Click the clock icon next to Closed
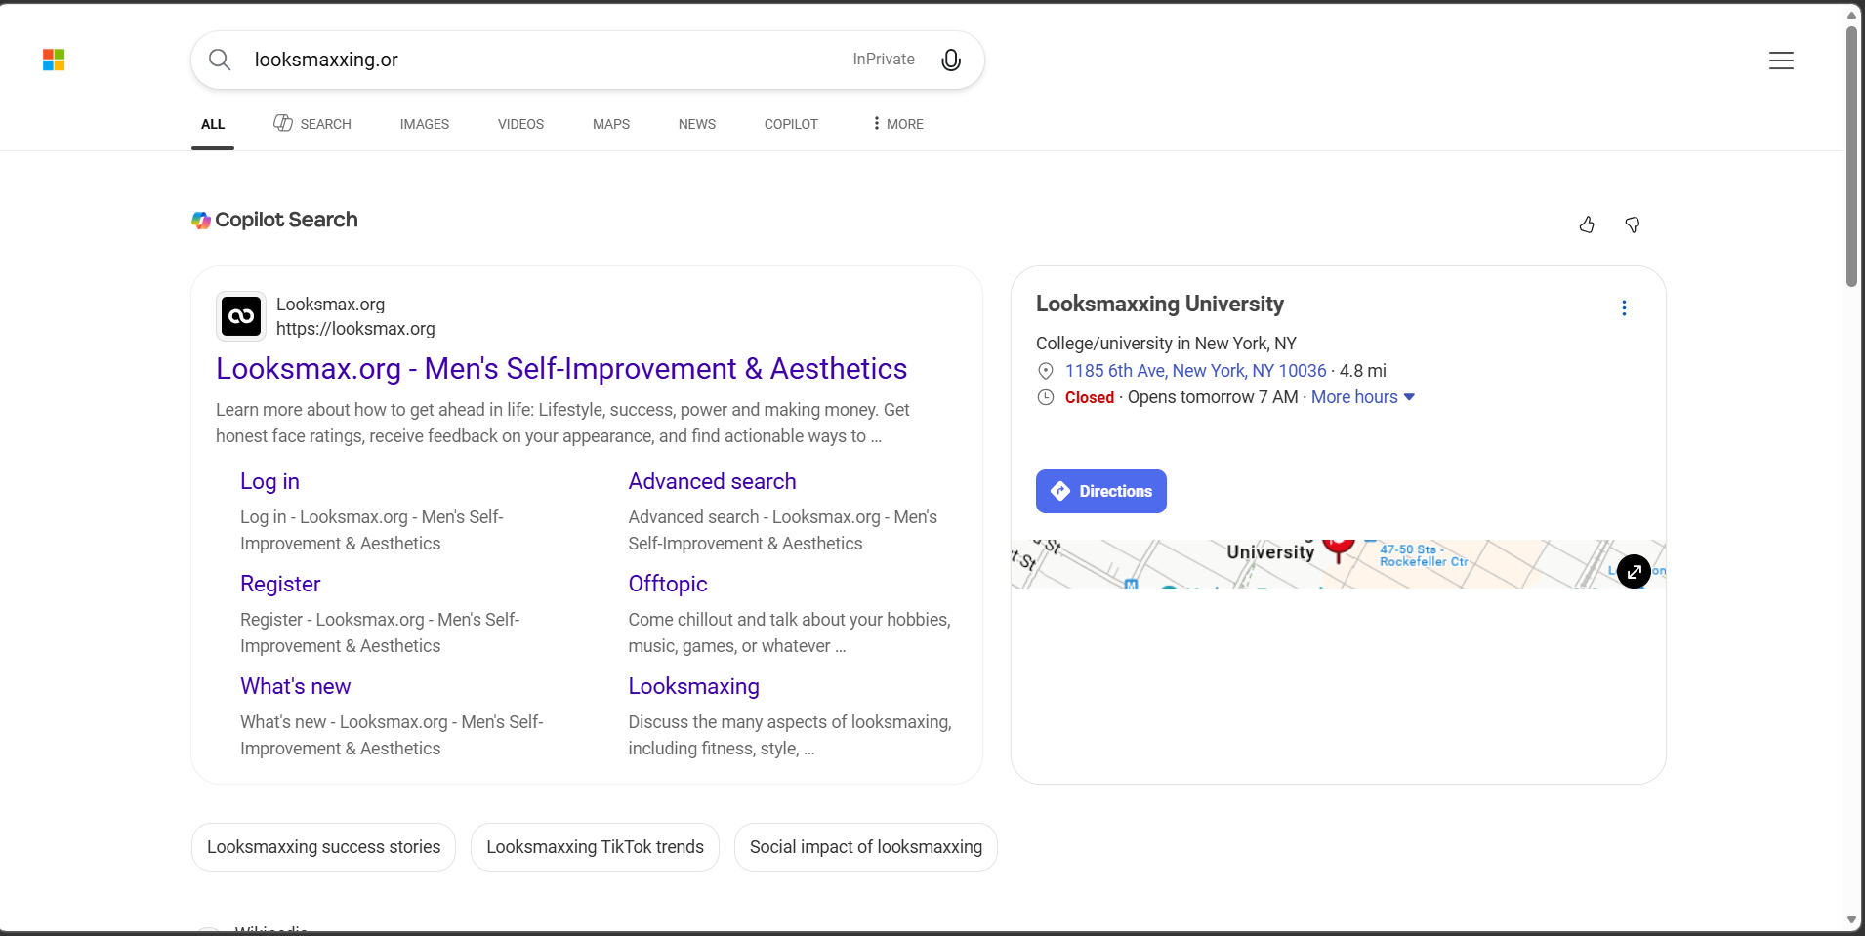The width and height of the screenshot is (1865, 936). point(1046,397)
